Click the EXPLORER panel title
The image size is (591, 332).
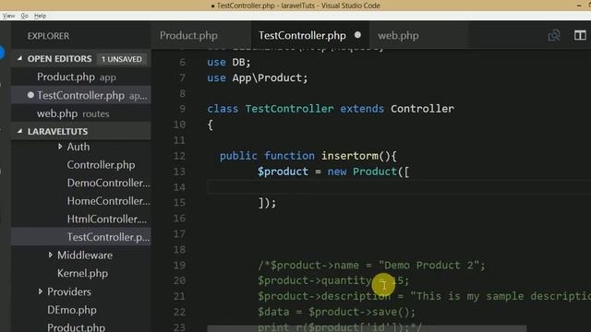tap(48, 36)
